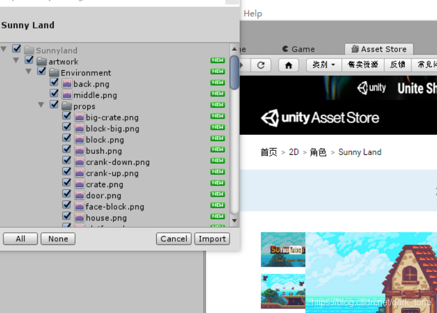437x313 pixels.
Task: Open the Help menu
Action: [x=253, y=13]
